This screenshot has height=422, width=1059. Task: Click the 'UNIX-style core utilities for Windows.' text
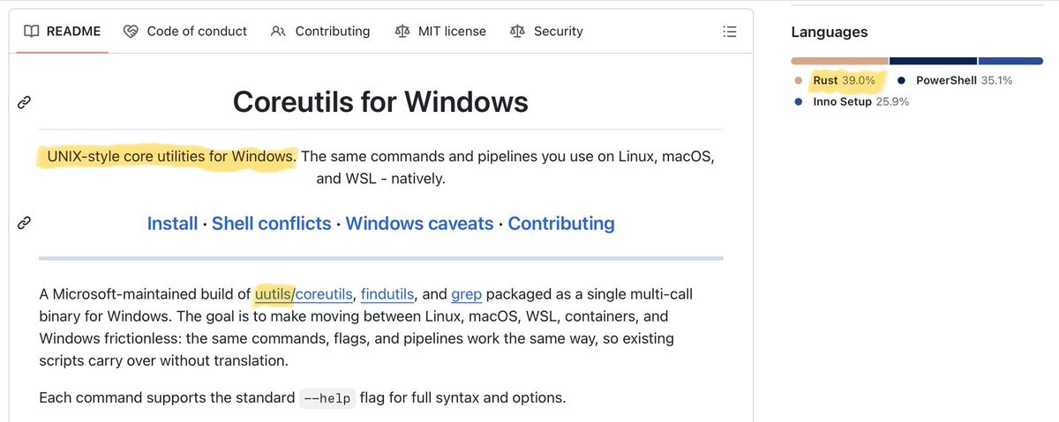(172, 157)
